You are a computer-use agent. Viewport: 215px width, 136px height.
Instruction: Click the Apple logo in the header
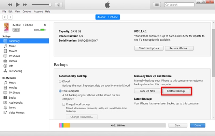pyautogui.click(x=107, y=5)
